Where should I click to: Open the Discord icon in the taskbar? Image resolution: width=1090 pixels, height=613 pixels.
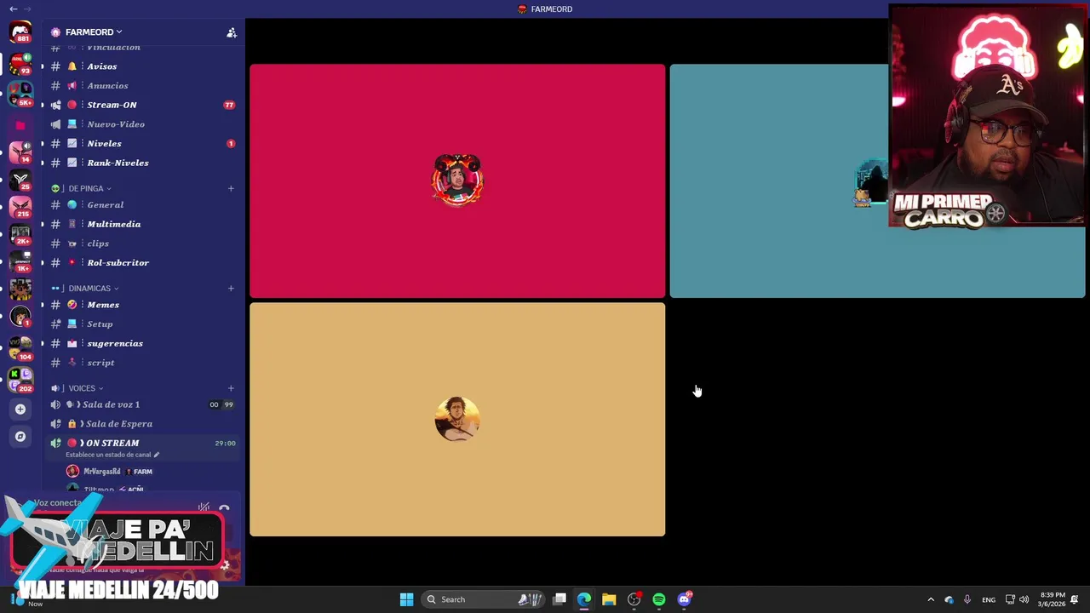click(x=684, y=599)
